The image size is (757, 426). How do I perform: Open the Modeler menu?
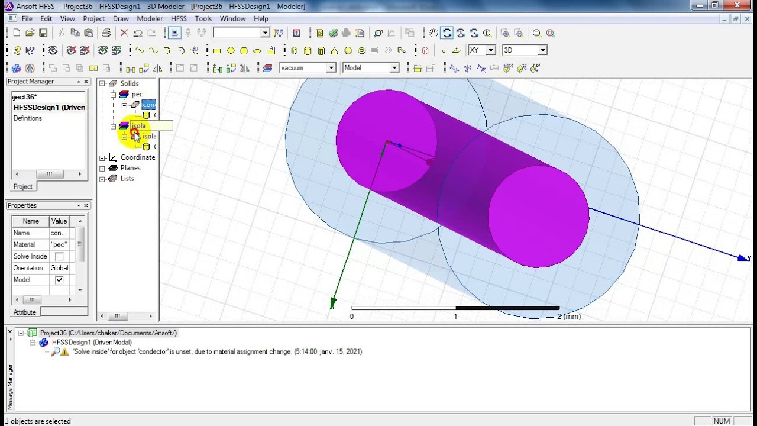click(150, 18)
